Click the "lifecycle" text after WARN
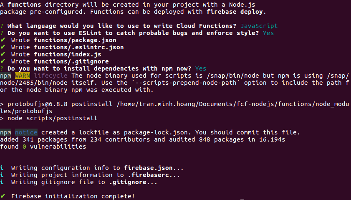This screenshot has width=351, height=200. click(x=51, y=76)
